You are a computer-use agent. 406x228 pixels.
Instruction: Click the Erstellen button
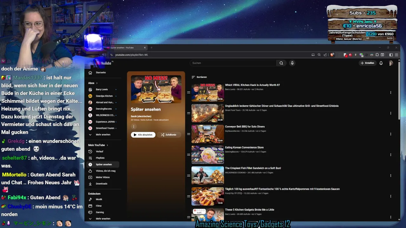click(x=367, y=63)
